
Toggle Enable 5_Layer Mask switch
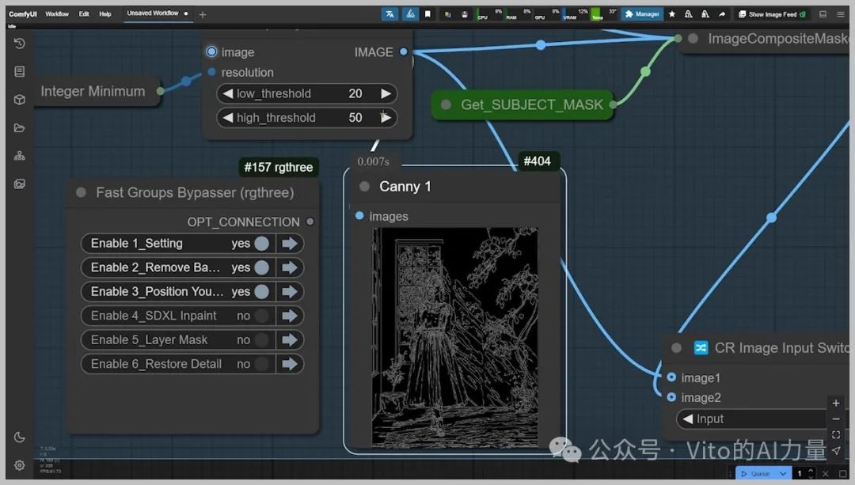pyautogui.click(x=262, y=339)
